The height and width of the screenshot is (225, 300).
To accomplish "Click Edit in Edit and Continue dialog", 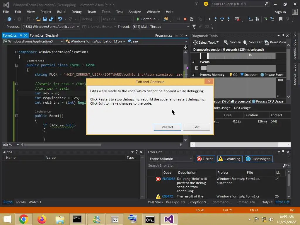I will click(x=196, y=127).
